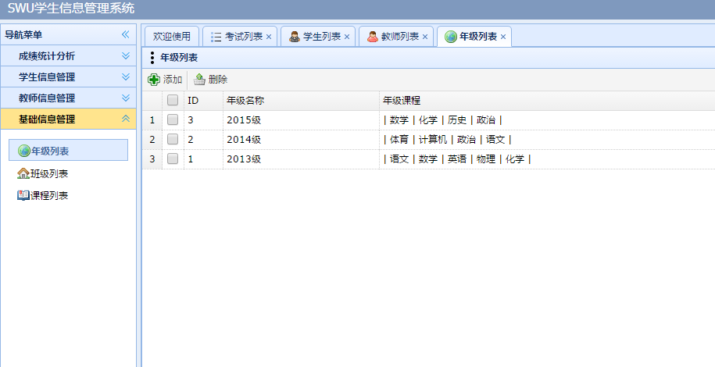Select the 2014级 name cell

tap(301, 140)
